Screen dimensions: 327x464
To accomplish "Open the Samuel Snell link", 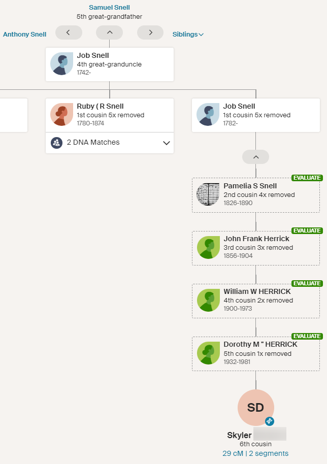I will click(109, 8).
